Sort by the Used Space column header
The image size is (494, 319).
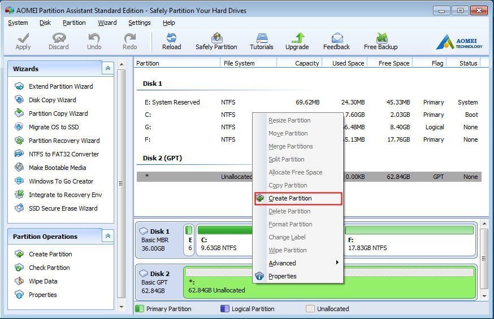tap(345, 63)
